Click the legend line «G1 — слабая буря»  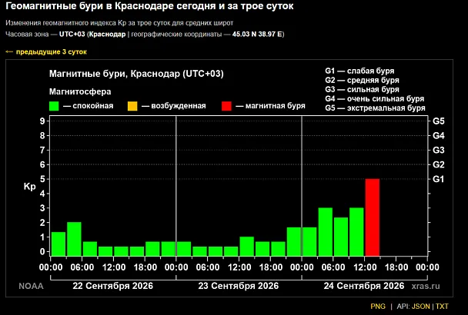[359, 71]
